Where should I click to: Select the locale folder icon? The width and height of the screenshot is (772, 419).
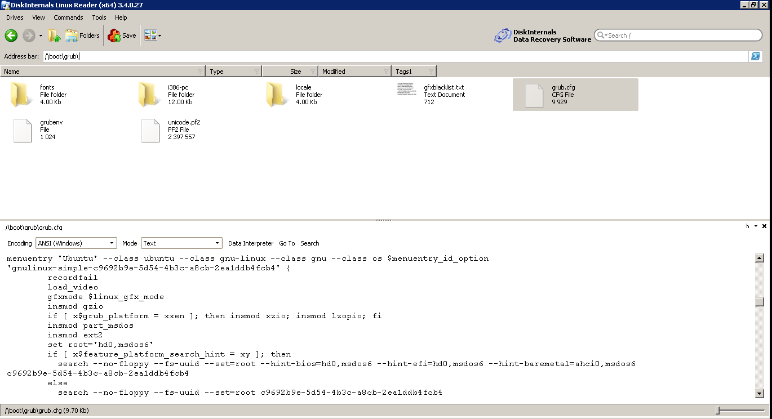pyautogui.click(x=278, y=95)
